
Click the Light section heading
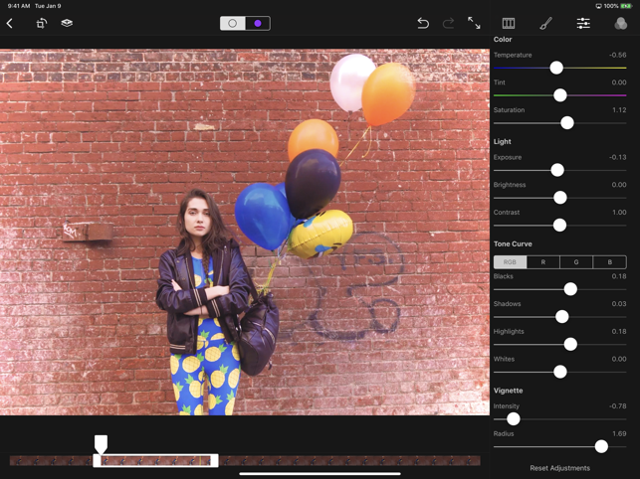[x=502, y=141]
